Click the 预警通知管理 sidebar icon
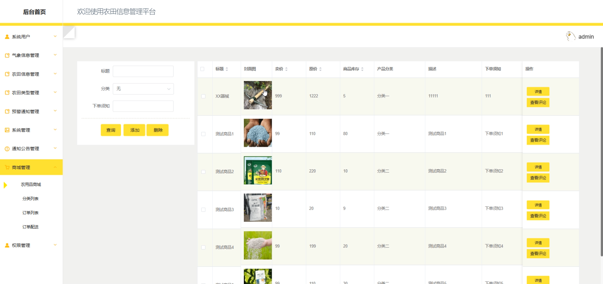The width and height of the screenshot is (603, 284). coord(7,111)
